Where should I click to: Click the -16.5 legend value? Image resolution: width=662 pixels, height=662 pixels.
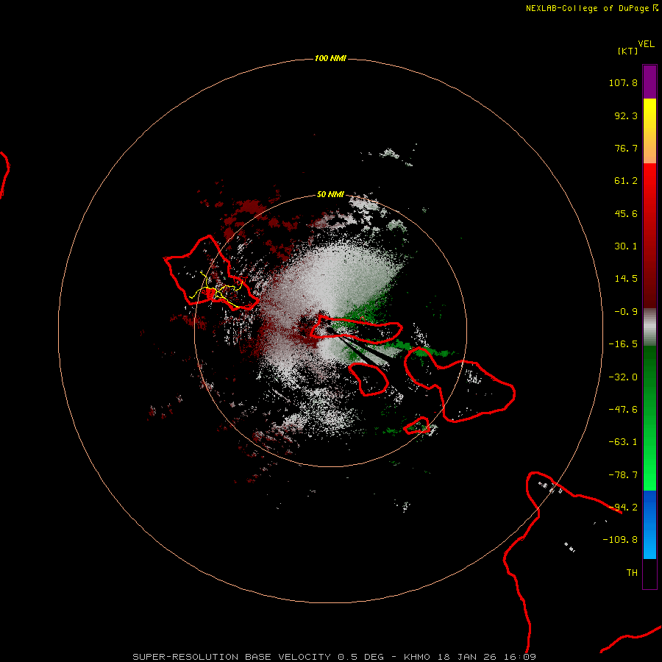623,344
